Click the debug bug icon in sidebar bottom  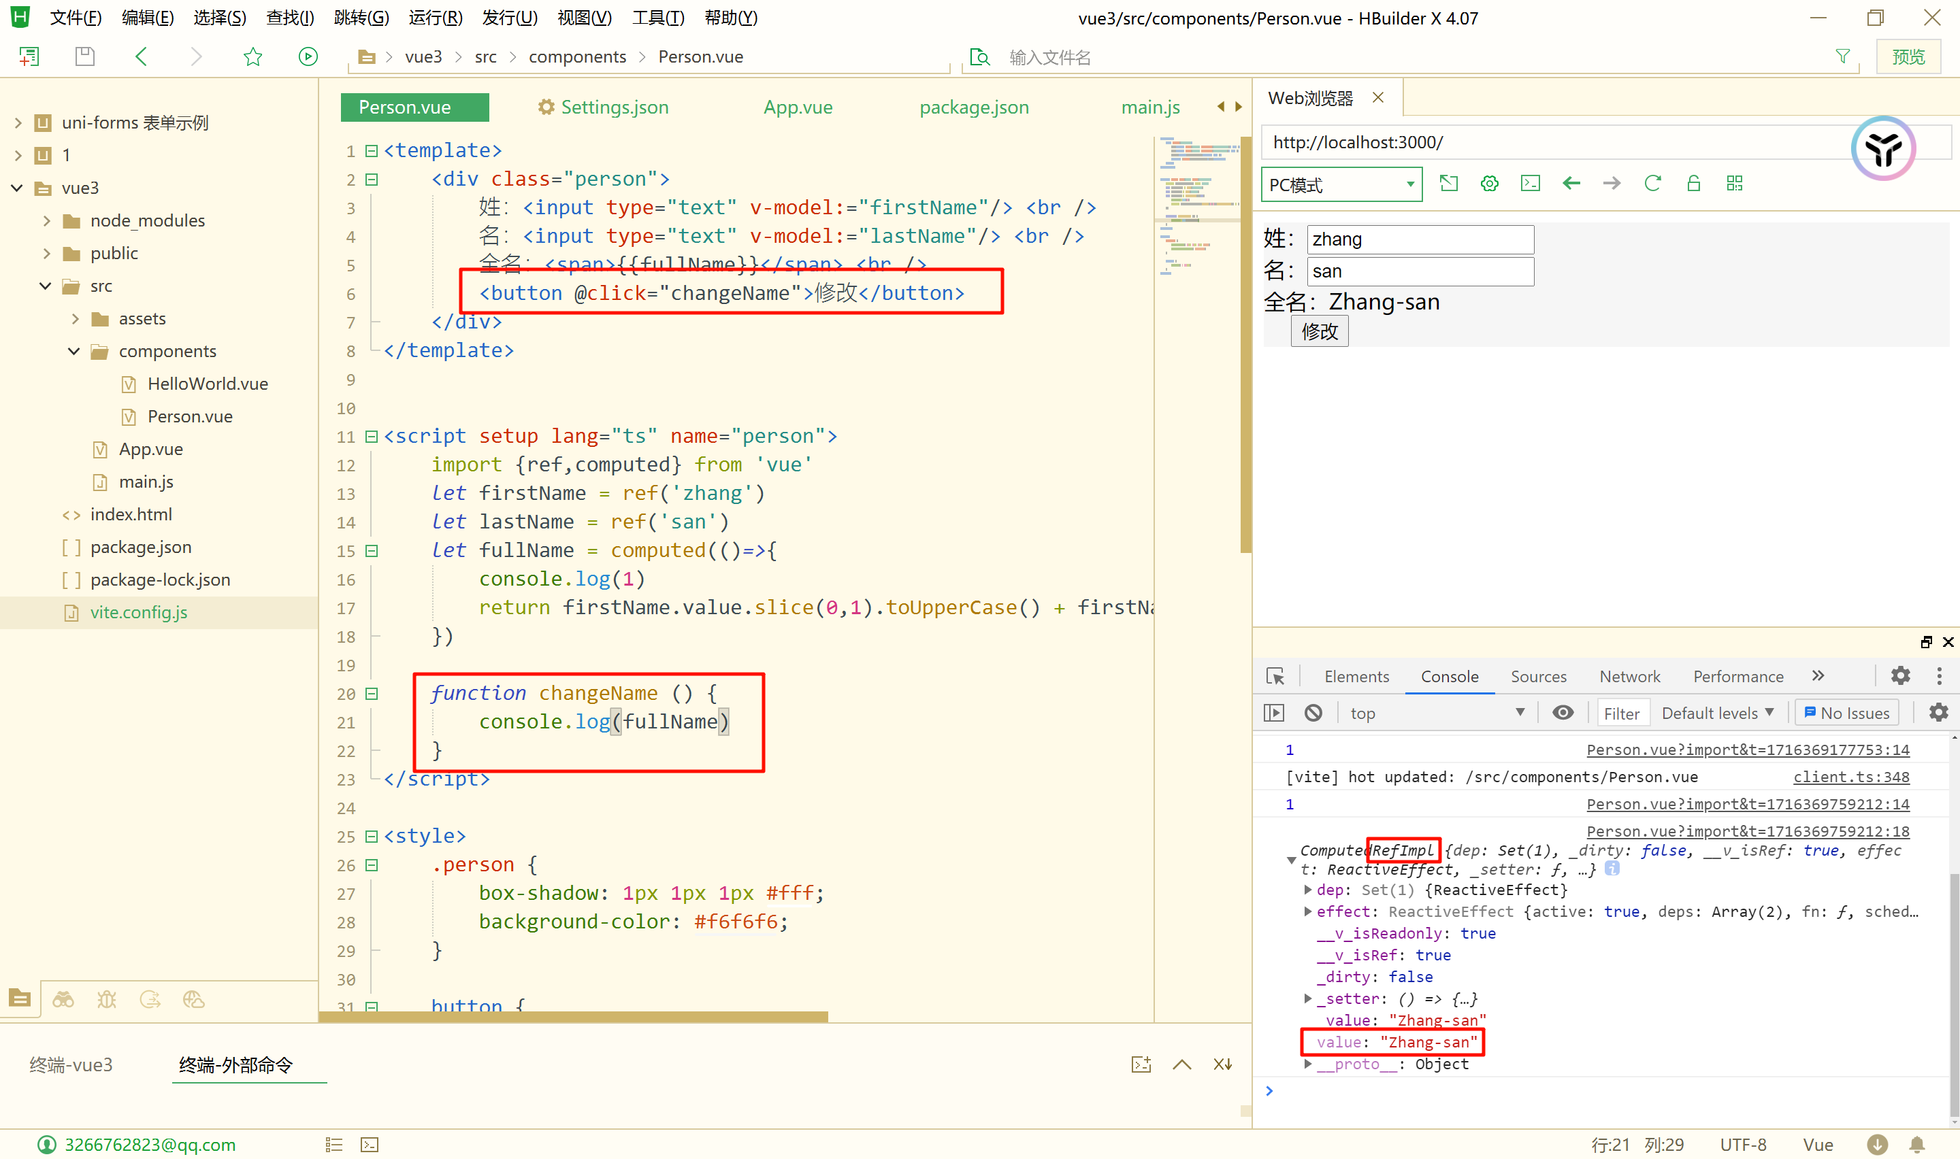point(107,999)
